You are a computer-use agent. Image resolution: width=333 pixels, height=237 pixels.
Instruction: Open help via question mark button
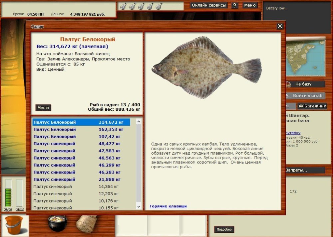coord(235,5)
